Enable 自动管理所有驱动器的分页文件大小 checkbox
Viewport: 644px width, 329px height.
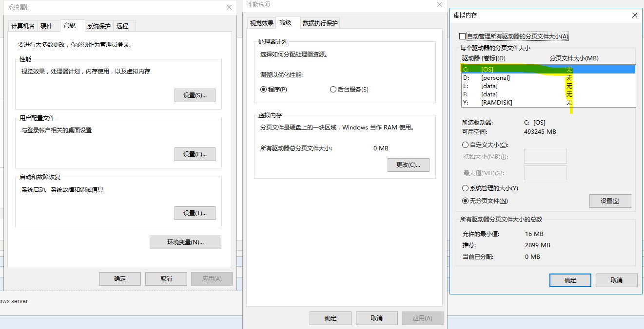coord(461,36)
